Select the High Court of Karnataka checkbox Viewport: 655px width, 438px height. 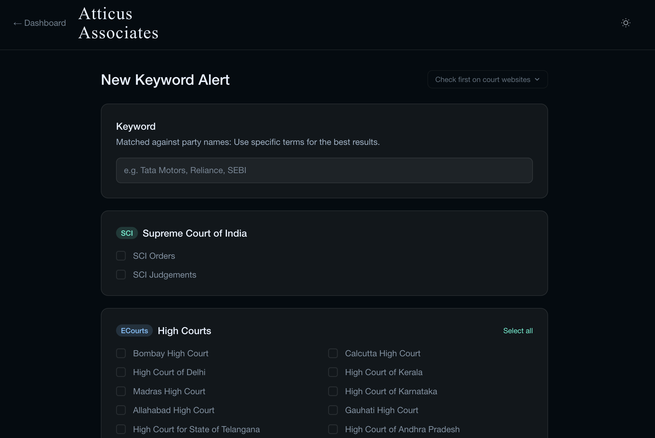coord(333,391)
